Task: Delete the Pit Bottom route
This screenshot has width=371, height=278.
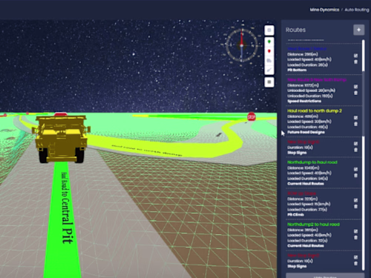Action: click(355, 62)
